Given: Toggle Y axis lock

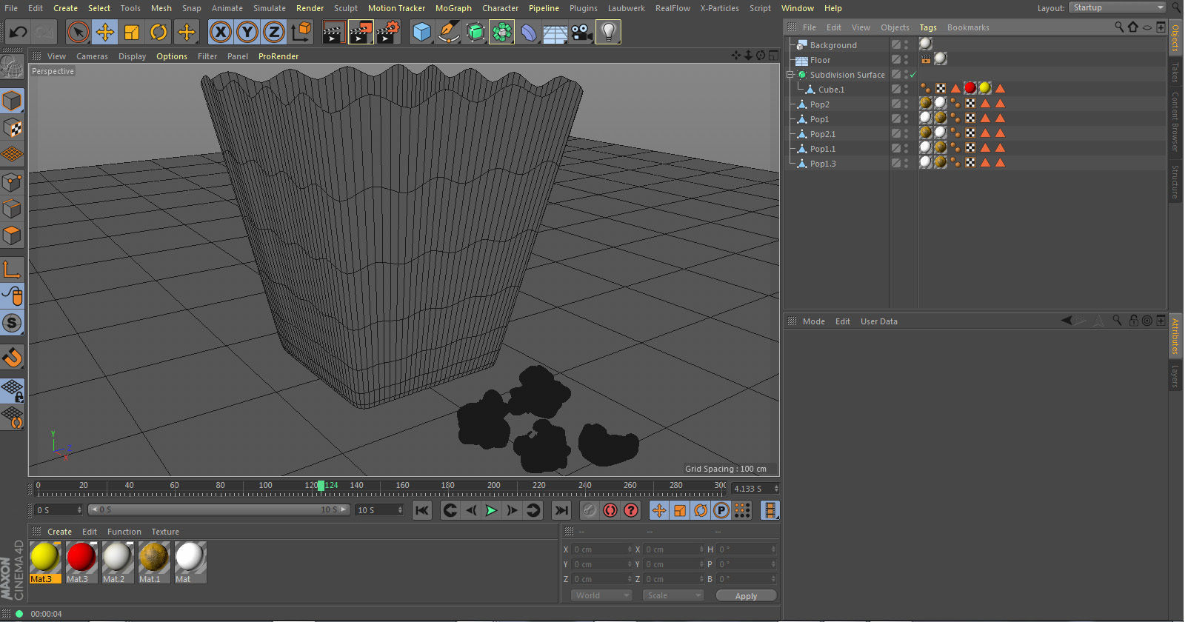Looking at the screenshot, I should tap(247, 32).
